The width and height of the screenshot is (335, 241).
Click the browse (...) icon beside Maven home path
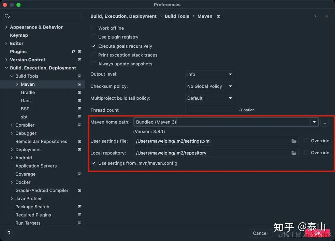click(x=324, y=123)
